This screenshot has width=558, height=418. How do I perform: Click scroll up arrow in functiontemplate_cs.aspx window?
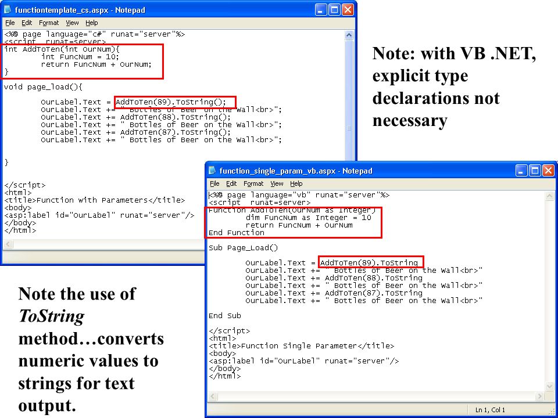tap(349, 35)
